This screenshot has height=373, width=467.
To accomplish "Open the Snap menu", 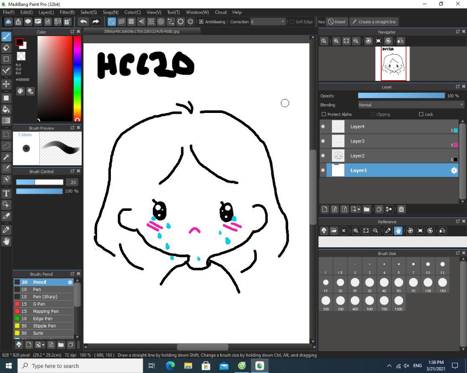I will (x=110, y=12).
